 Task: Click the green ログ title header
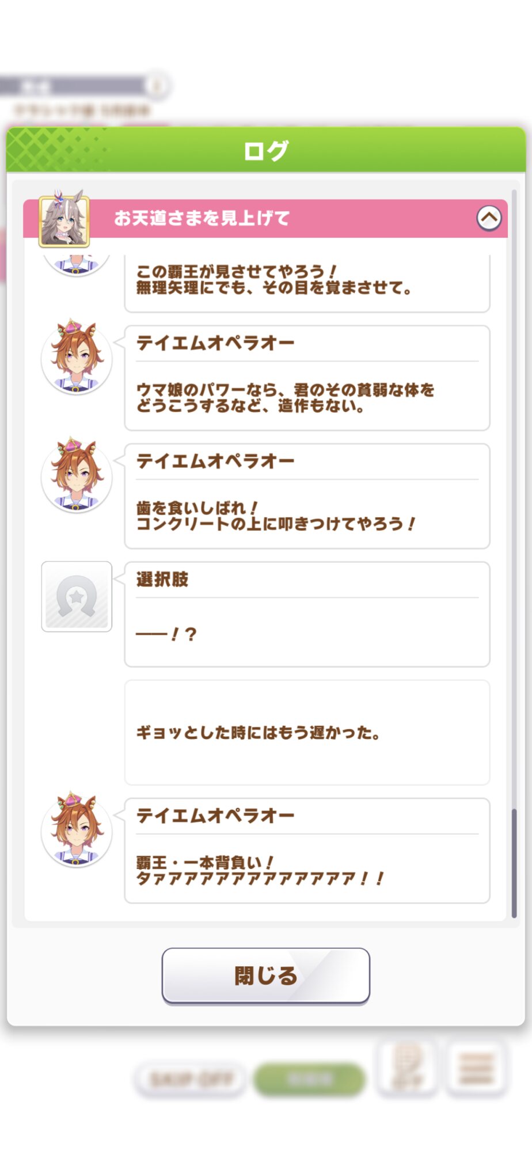266,151
